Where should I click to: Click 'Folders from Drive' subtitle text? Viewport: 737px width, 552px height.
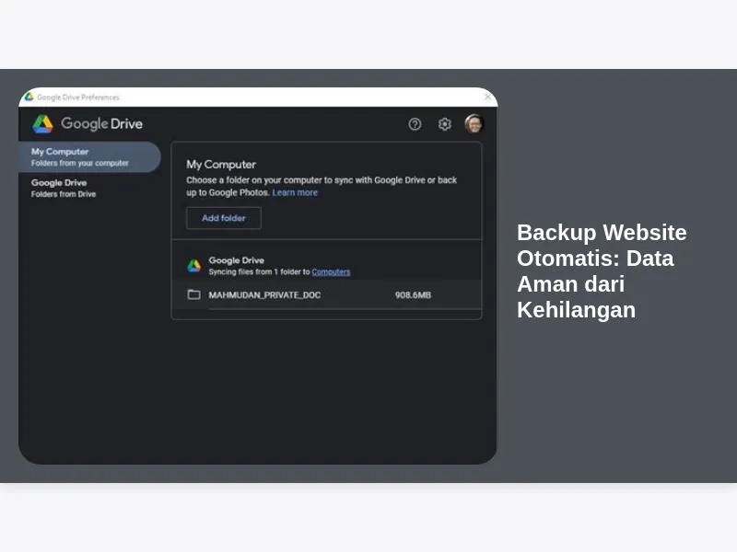click(x=64, y=194)
